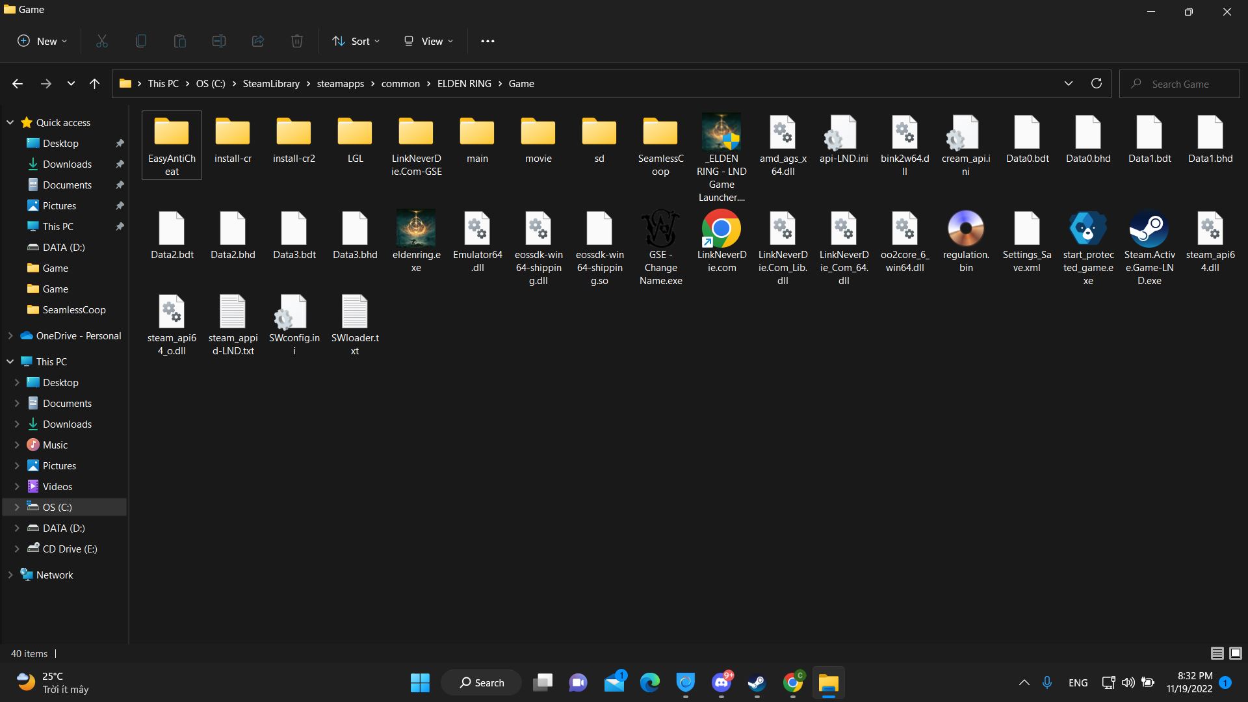Click steamapps in the address path
Image resolution: width=1248 pixels, height=702 pixels.
point(341,84)
